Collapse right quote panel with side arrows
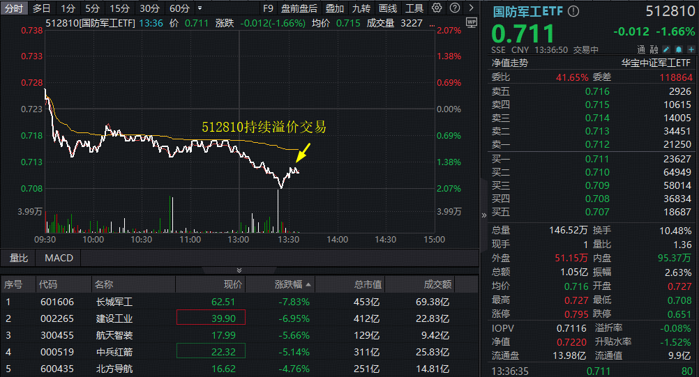Image resolution: width=699 pixels, height=377 pixels. 484,215
